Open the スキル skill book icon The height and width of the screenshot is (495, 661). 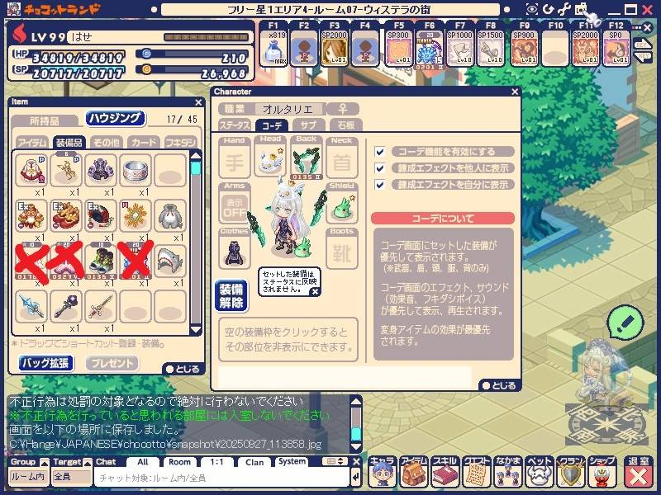pos(445,472)
